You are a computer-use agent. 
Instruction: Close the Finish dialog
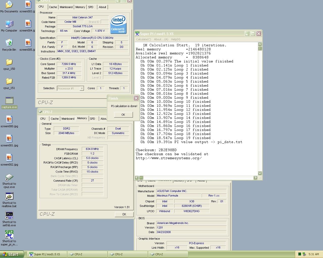[136, 98]
